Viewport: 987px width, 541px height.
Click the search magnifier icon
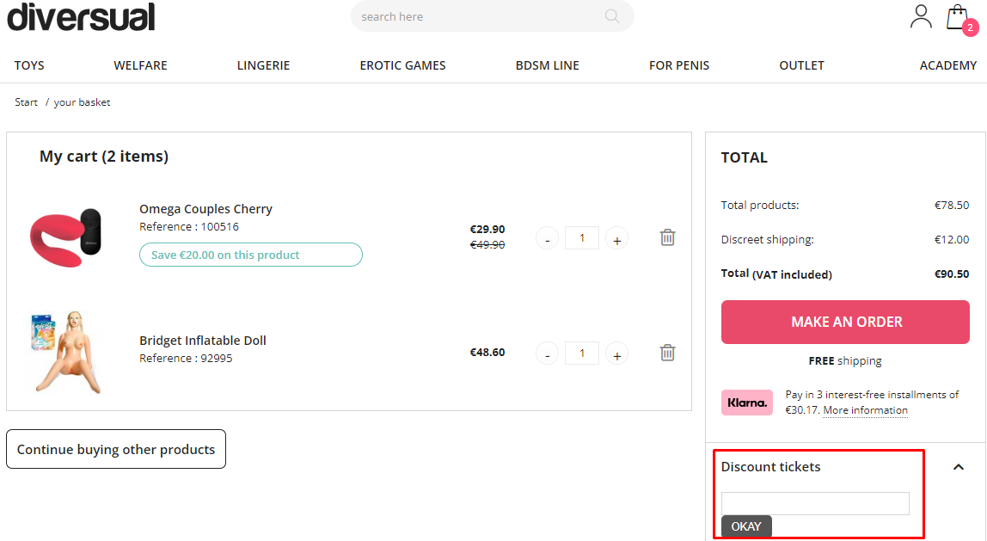612,16
